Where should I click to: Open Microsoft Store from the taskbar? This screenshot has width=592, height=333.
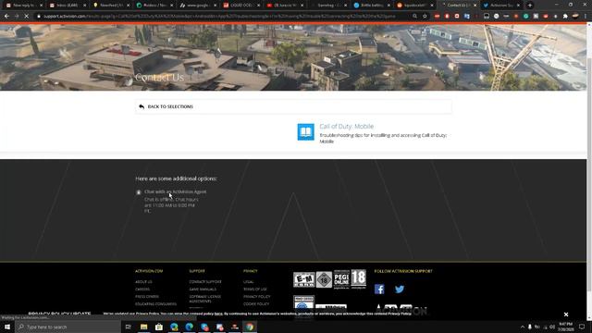[159, 327]
